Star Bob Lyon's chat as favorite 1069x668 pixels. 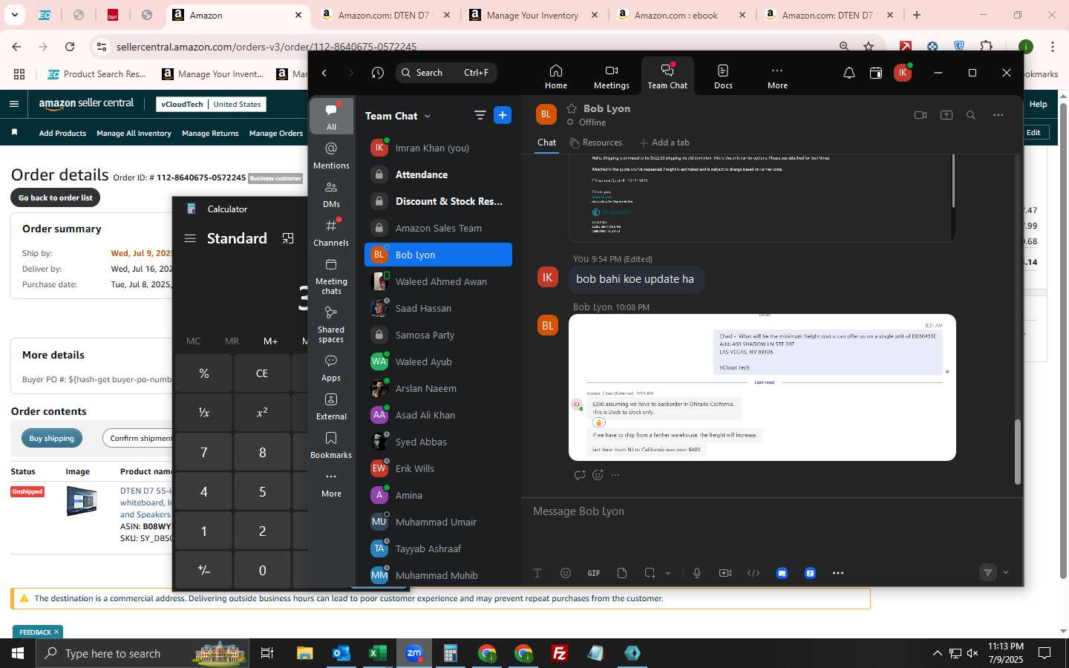572,108
